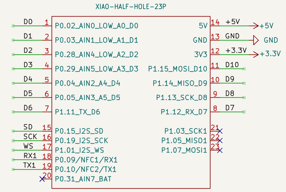The image size is (286, 192).
Task: Click the wire endpoint square at TX1
Action: pos(13,169)
